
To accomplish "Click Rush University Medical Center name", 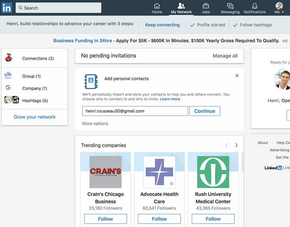I will [213, 198].
